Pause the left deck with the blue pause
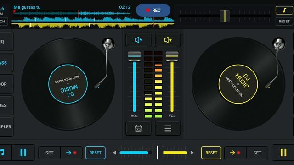The height and width of the screenshot is (165, 294). coord(23,153)
